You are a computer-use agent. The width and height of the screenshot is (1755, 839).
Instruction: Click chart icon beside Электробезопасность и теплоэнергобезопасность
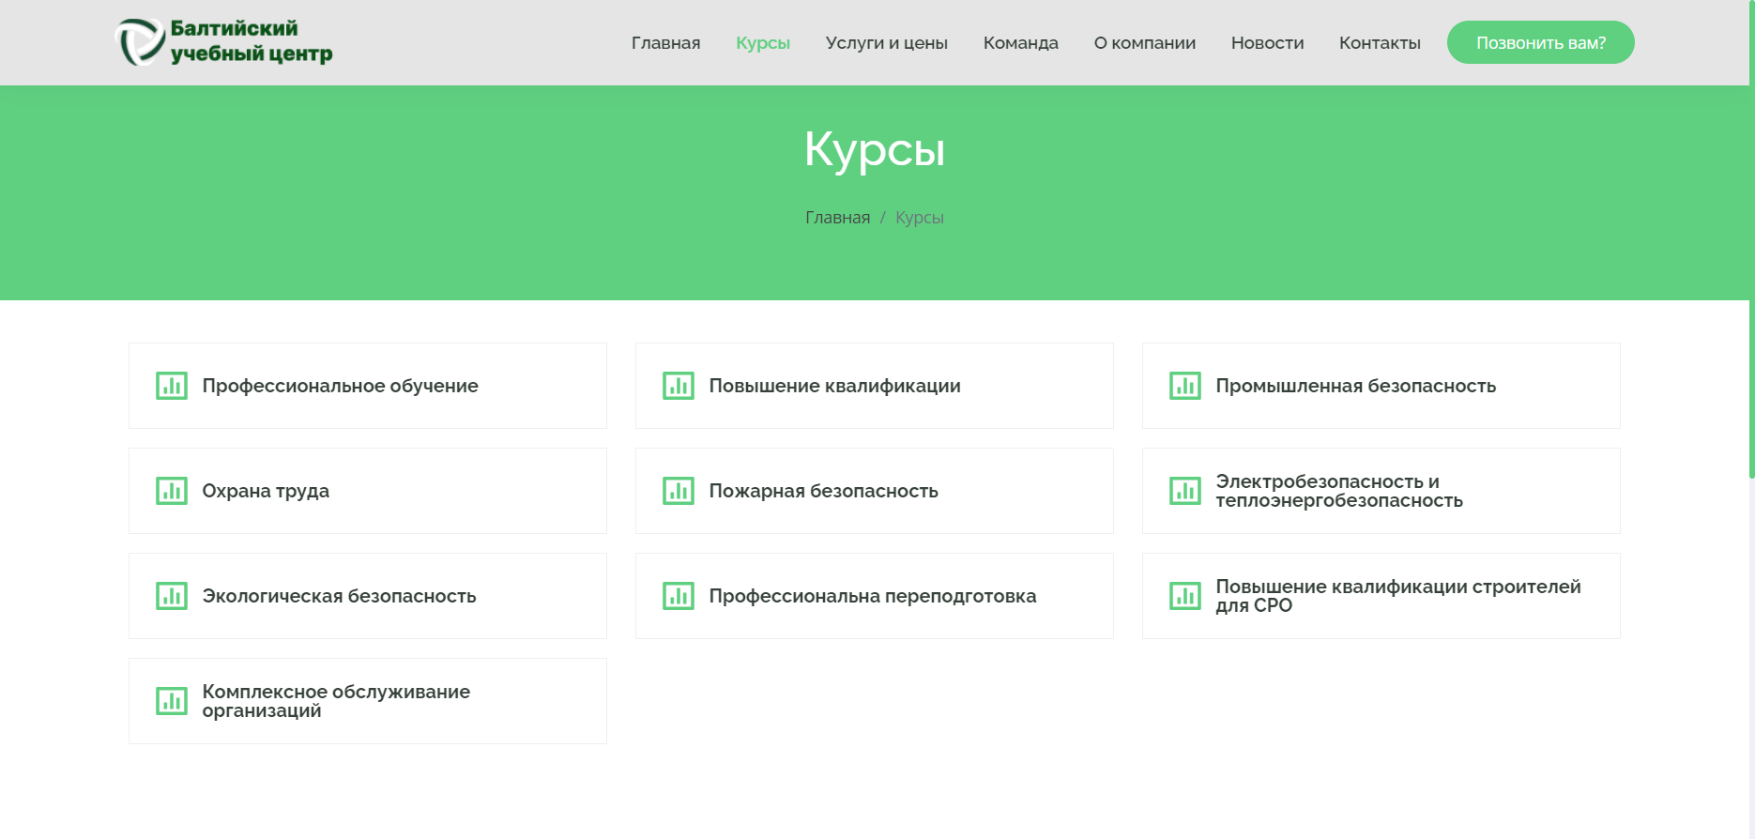(x=1184, y=491)
